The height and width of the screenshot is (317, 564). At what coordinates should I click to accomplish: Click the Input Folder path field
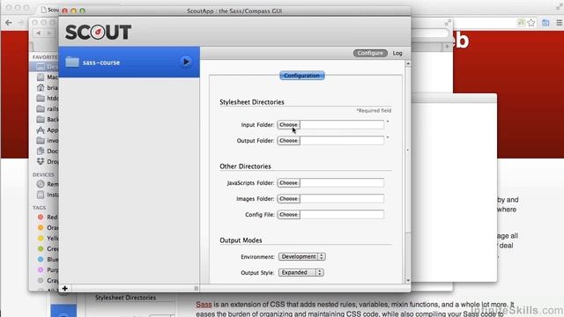click(342, 125)
